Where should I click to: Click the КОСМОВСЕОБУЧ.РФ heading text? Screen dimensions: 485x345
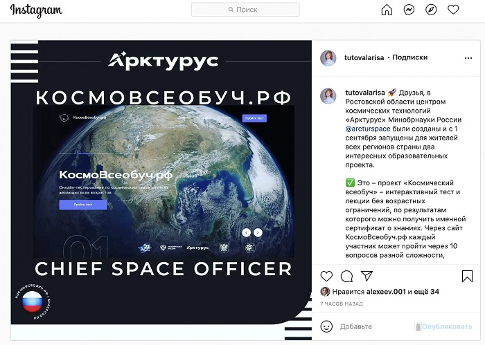[x=164, y=97]
